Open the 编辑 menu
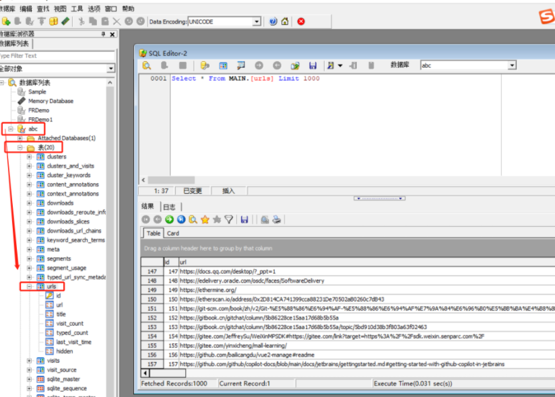Viewport: 555px width, 397px height. [x=26, y=9]
